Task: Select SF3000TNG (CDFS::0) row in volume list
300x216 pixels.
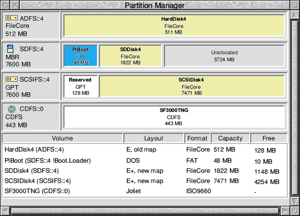Action: coord(145,191)
